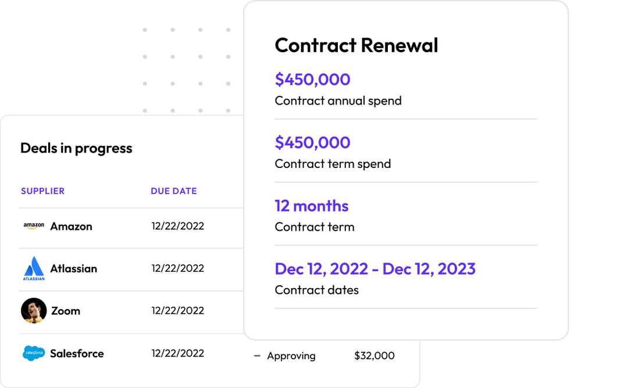Click the $450,000 contract term spend figure
Viewport: 628px width, 388px height.
(x=313, y=142)
